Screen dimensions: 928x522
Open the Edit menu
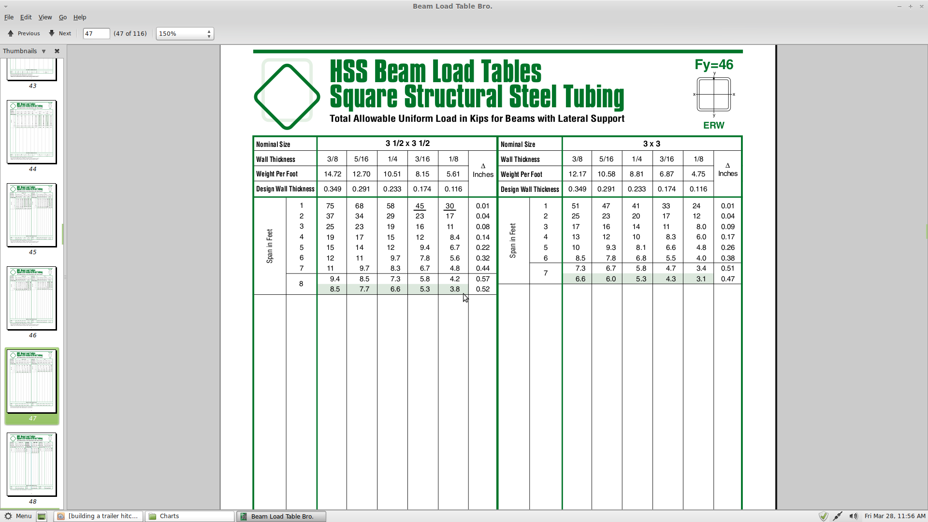coord(26,17)
